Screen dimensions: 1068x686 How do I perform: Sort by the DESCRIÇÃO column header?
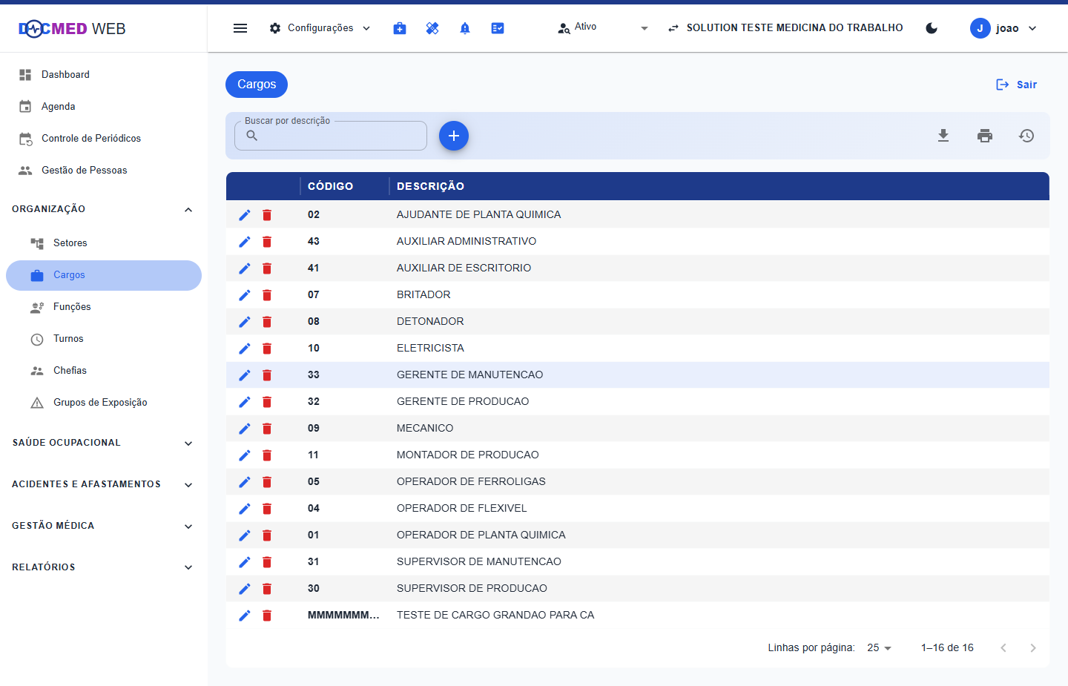pyautogui.click(x=430, y=186)
